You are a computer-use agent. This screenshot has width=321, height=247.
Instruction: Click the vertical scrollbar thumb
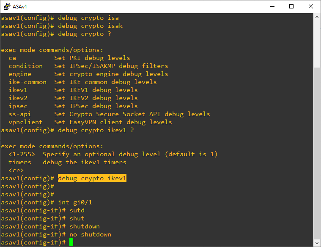pyautogui.click(x=317, y=153)
